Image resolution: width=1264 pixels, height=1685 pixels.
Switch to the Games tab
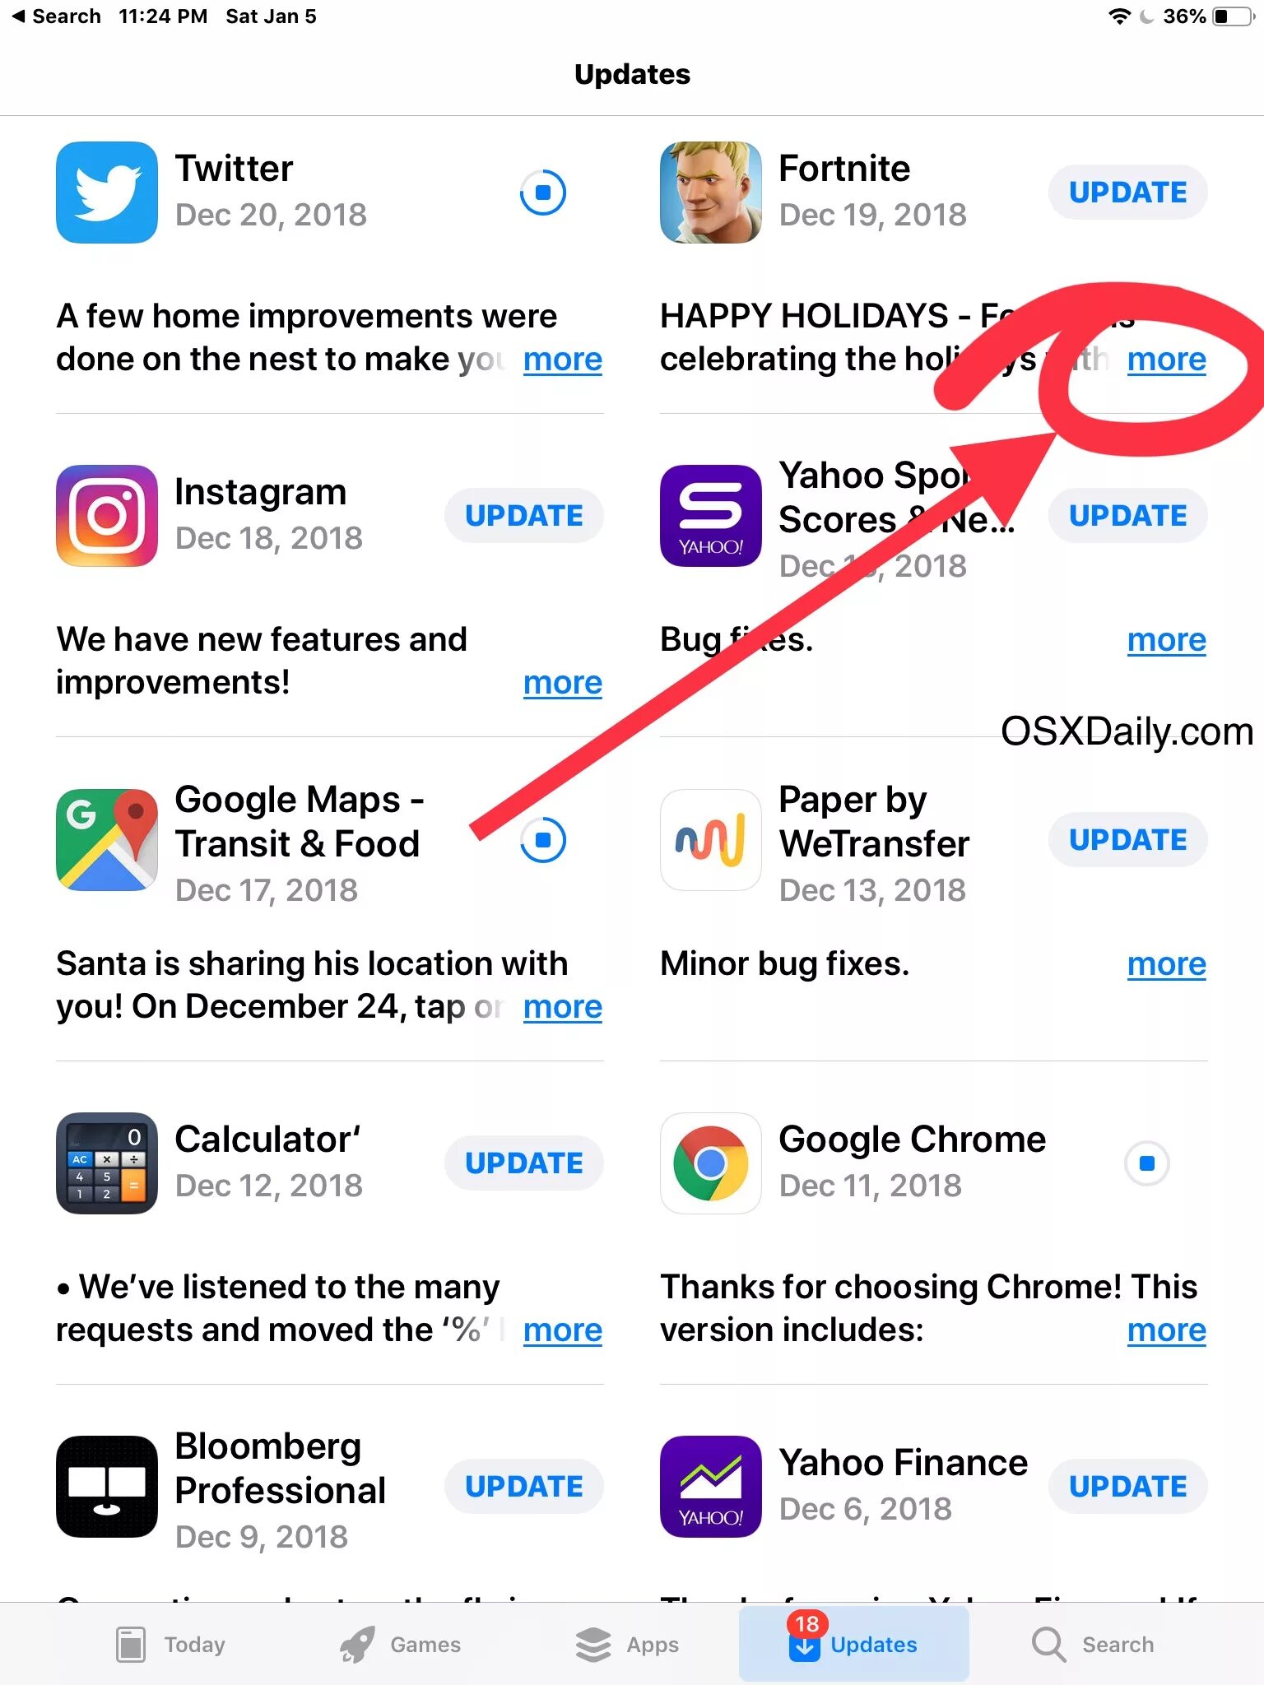(x=401, y=1645)
